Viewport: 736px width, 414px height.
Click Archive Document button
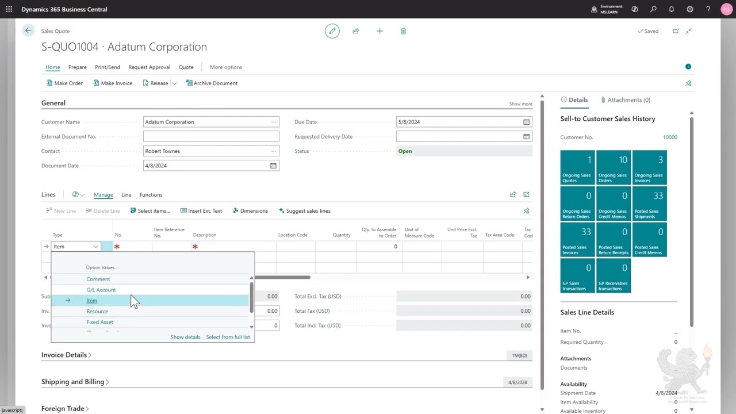click(212, 83)
